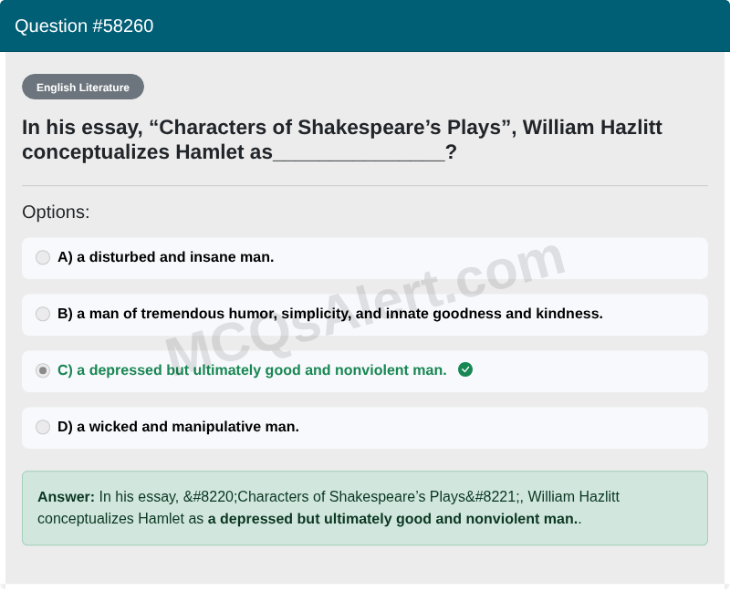Image resolution: width=730 pixels, height=612 pixels.
Task: Click the green checkmark icon beside option C
Action: pos(465,369)
